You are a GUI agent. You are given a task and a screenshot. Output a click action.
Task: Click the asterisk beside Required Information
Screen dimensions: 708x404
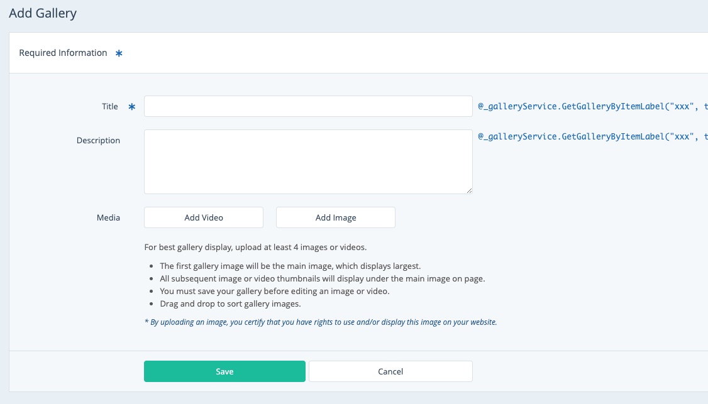119,54
